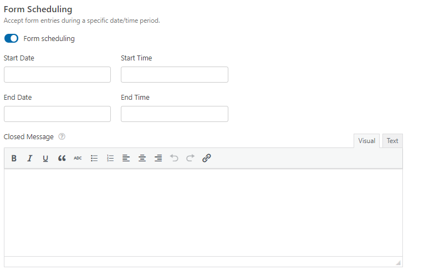Viewport: 424px width, 275px height.
Task: Open the End Date picker field
Action: [57, 114]
